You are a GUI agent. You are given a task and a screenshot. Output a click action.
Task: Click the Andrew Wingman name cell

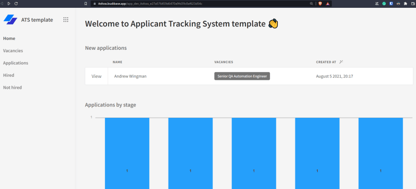click(x=131, y=76)
